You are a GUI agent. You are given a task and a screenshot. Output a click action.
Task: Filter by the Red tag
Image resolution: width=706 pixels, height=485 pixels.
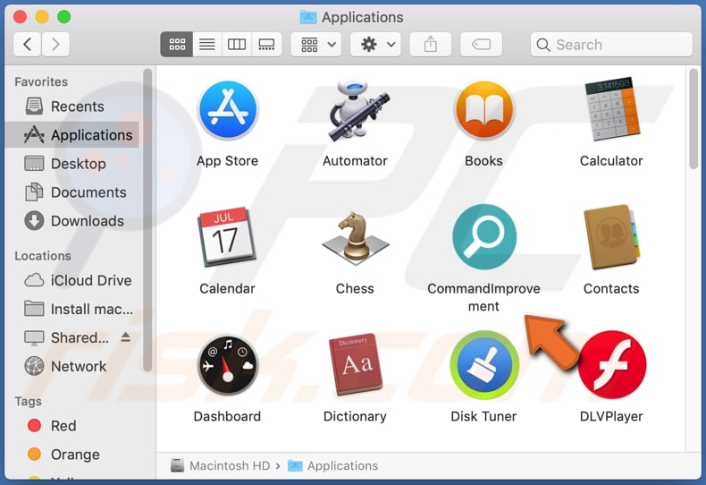pyautogui.click(x=72, y=426)
